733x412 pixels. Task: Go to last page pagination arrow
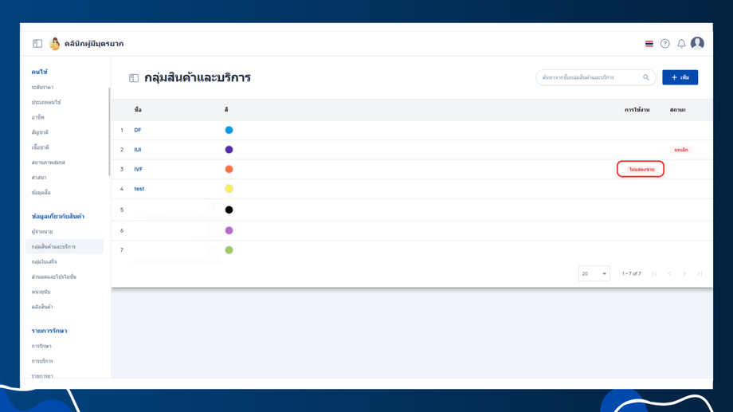coord(700,273)
